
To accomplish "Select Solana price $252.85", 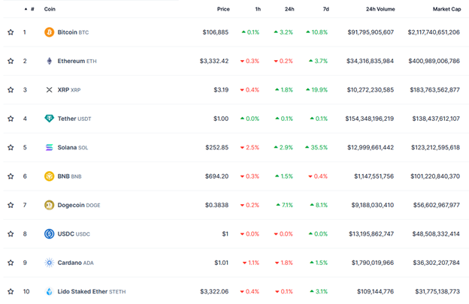I will pyautogui.click(x=217, y=147).
